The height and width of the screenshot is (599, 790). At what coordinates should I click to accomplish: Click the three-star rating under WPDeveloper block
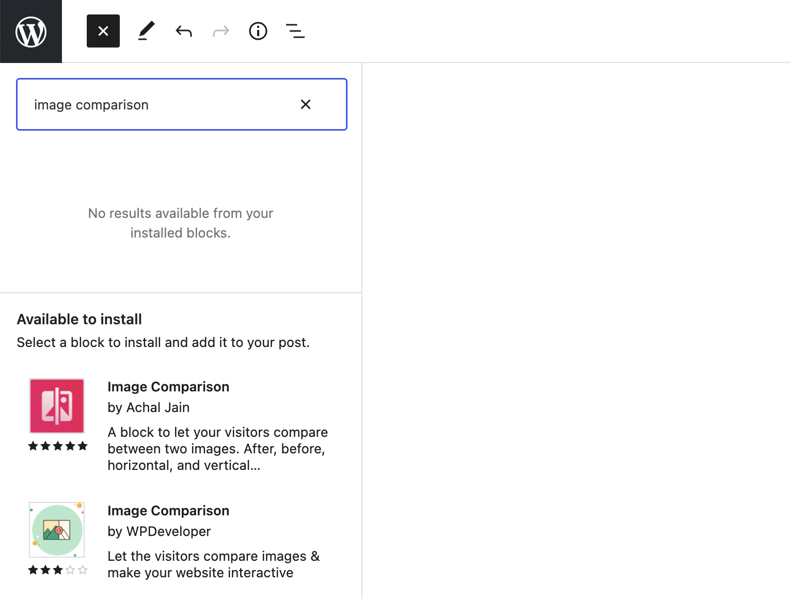[58, 570]
